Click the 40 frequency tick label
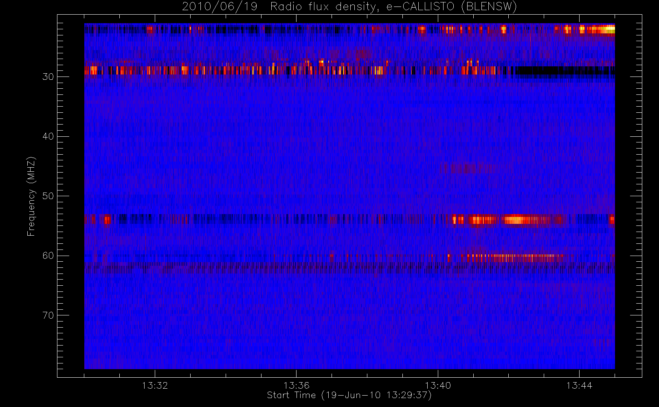Viewport: 659px width, 407px height. (48, 136)
